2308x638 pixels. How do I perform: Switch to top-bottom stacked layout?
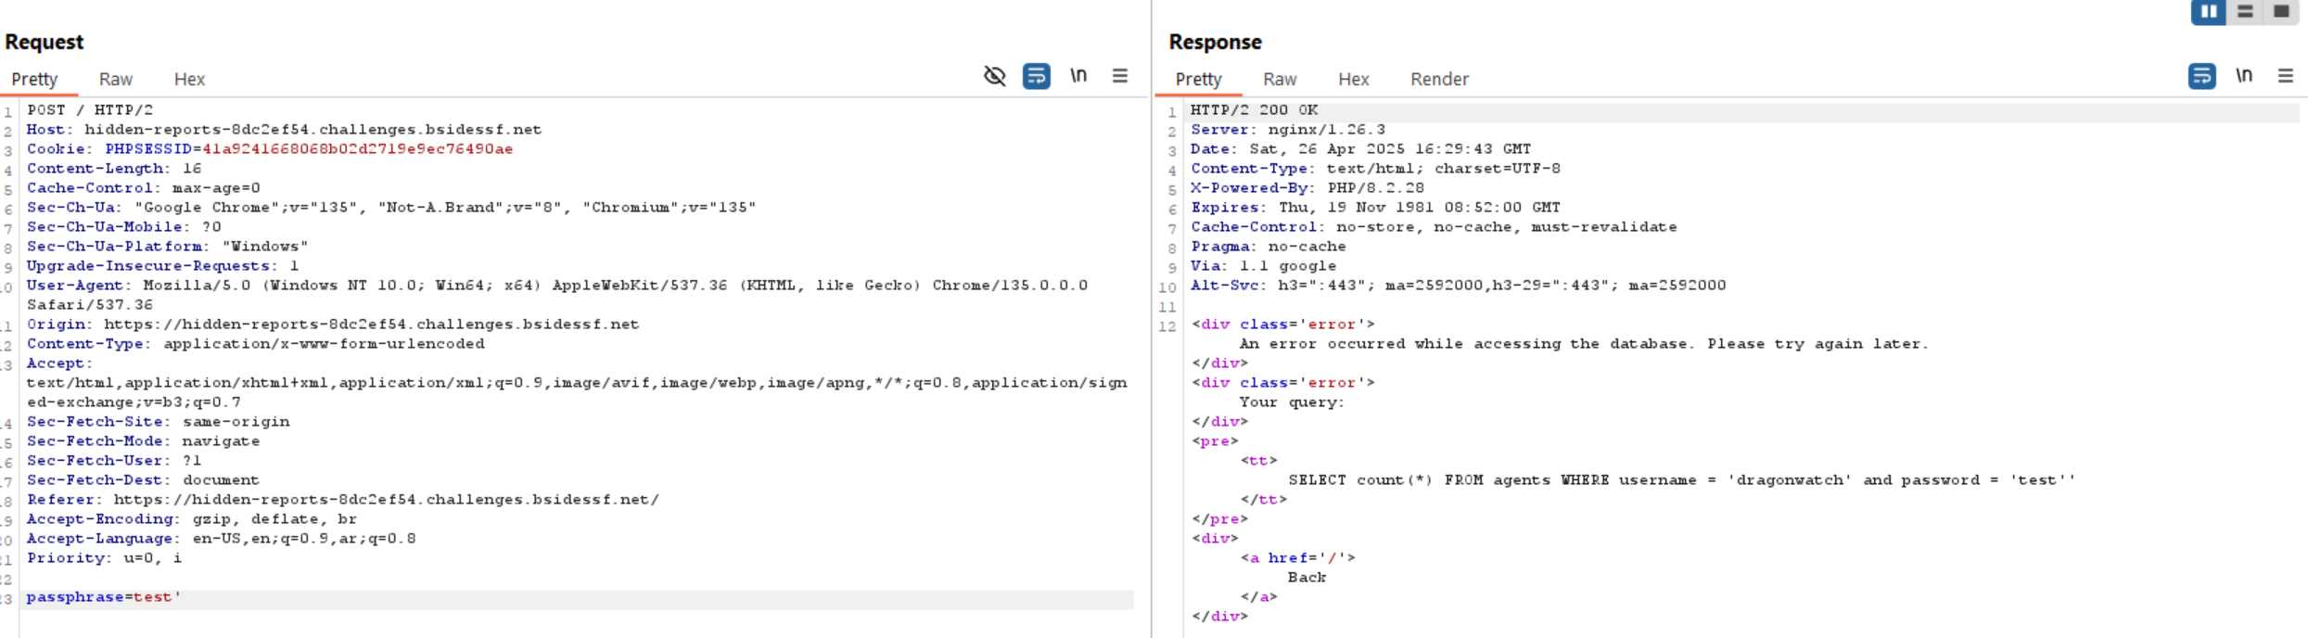tap(2245, 12)
